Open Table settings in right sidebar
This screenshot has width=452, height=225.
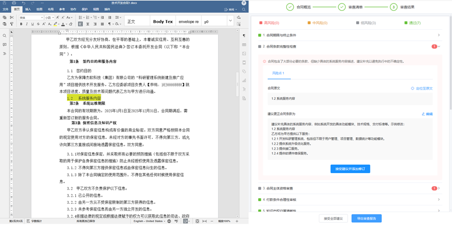(244, 44)
